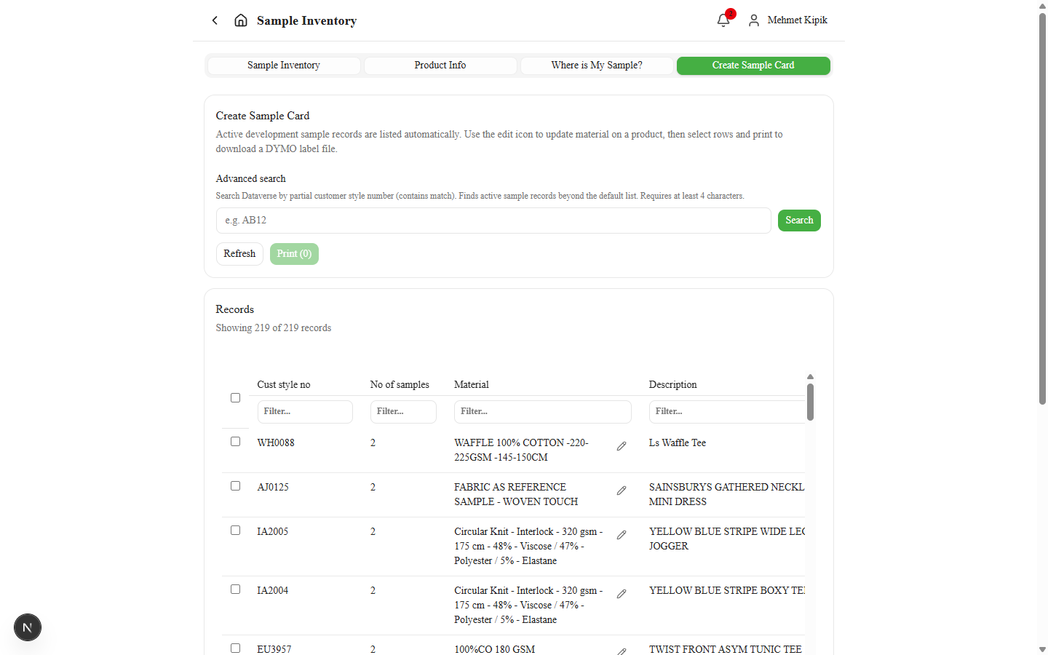
Task: Open the round N badge icon
Action: click(x=28, y=627)
